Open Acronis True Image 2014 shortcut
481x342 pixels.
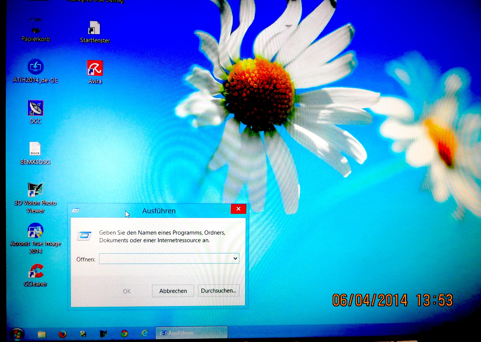pos(36,231)
